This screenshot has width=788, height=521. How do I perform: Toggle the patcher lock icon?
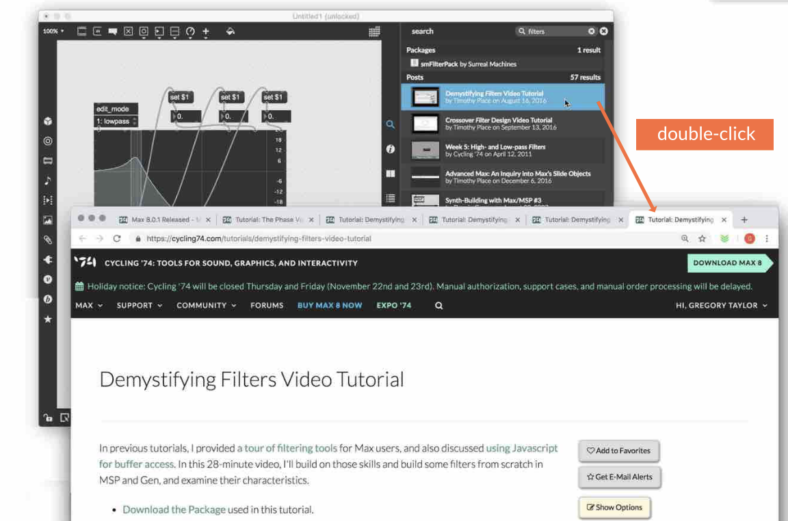pyautogui.click(x=48, y=418)
